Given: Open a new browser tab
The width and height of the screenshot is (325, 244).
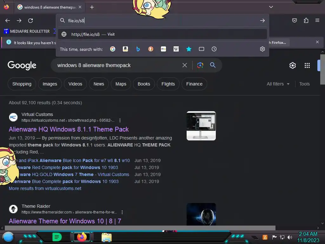Looking at the screenshot, I should point(92,7).
